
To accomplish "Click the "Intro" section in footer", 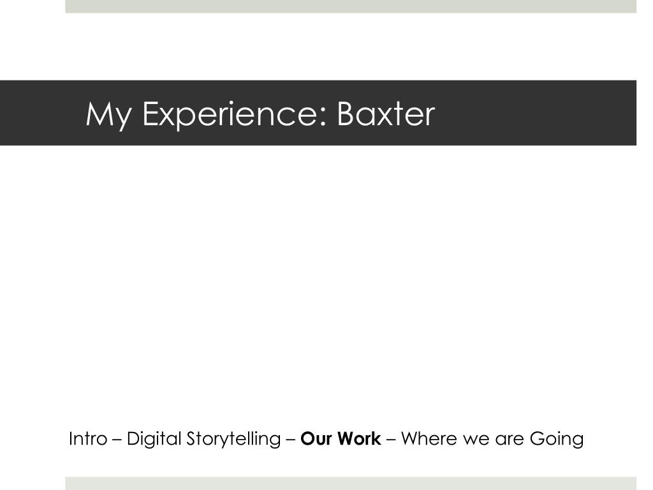I will pyautogui.click(x=88, y=439).
